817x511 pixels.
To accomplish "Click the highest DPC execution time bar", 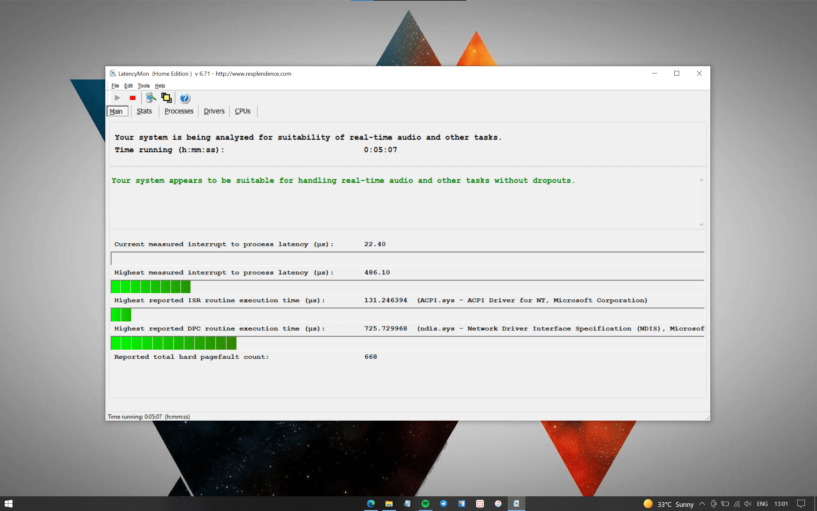I will tap(174, 343).
